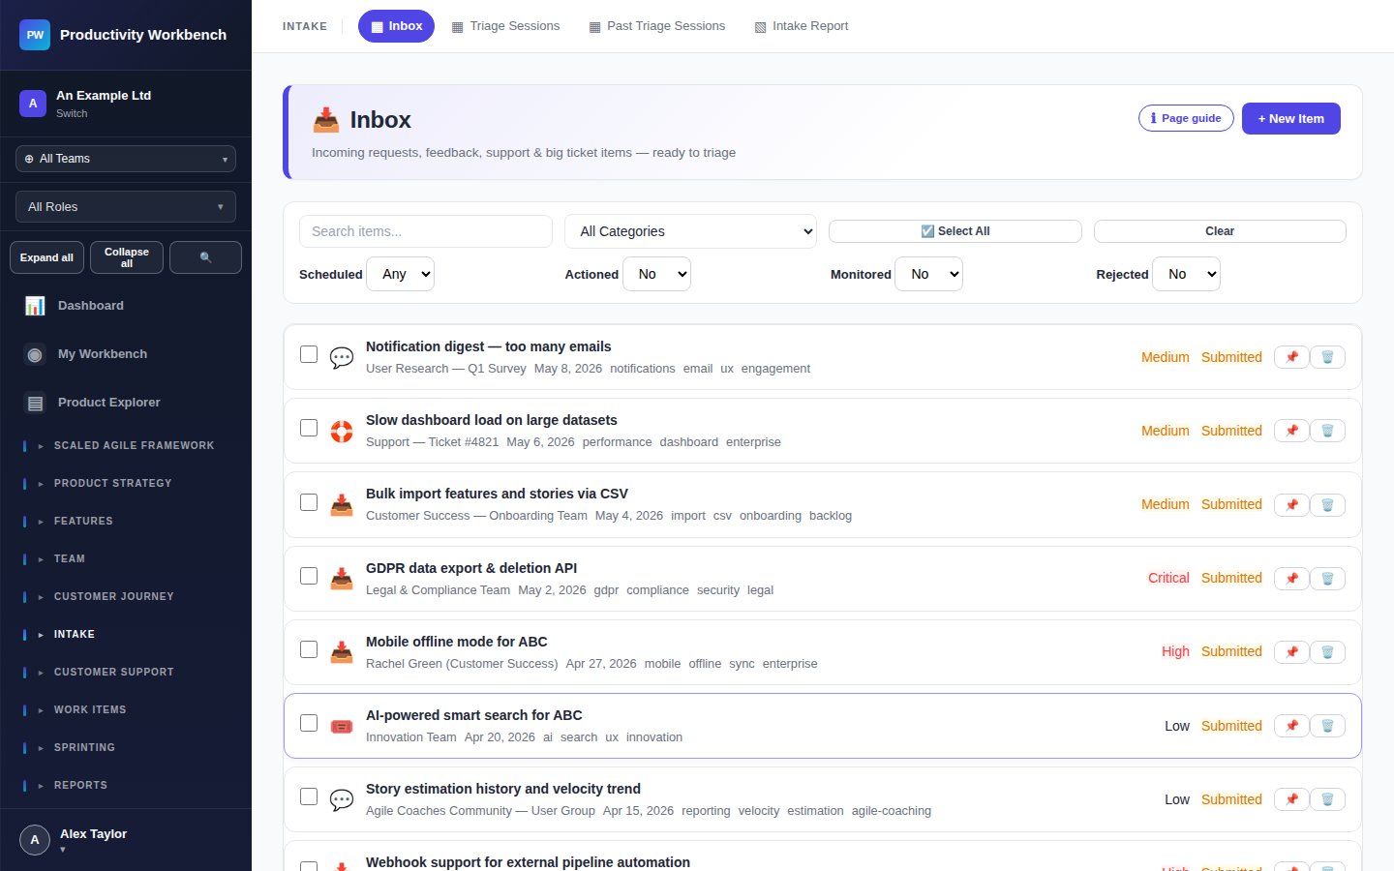Image resolution: width=1394 pixels, height=871 pixels.
Task: Open the Page guide
Action: (1186, 118)
